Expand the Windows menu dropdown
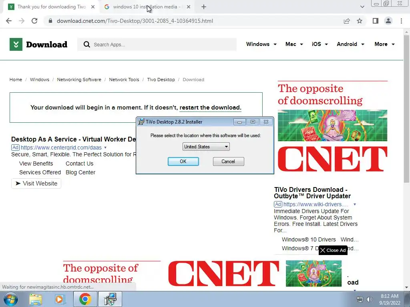The width and height of the screenshot is (410, 307). pyautogui.click(x=261, y=44)
